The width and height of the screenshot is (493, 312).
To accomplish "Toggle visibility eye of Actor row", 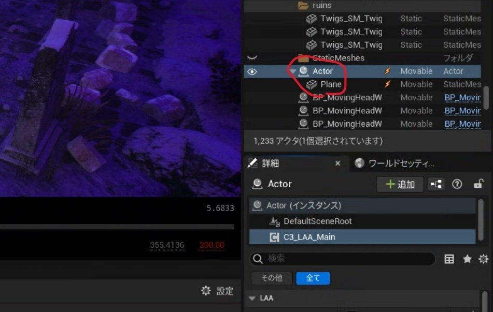I will [x=252, y=72].
